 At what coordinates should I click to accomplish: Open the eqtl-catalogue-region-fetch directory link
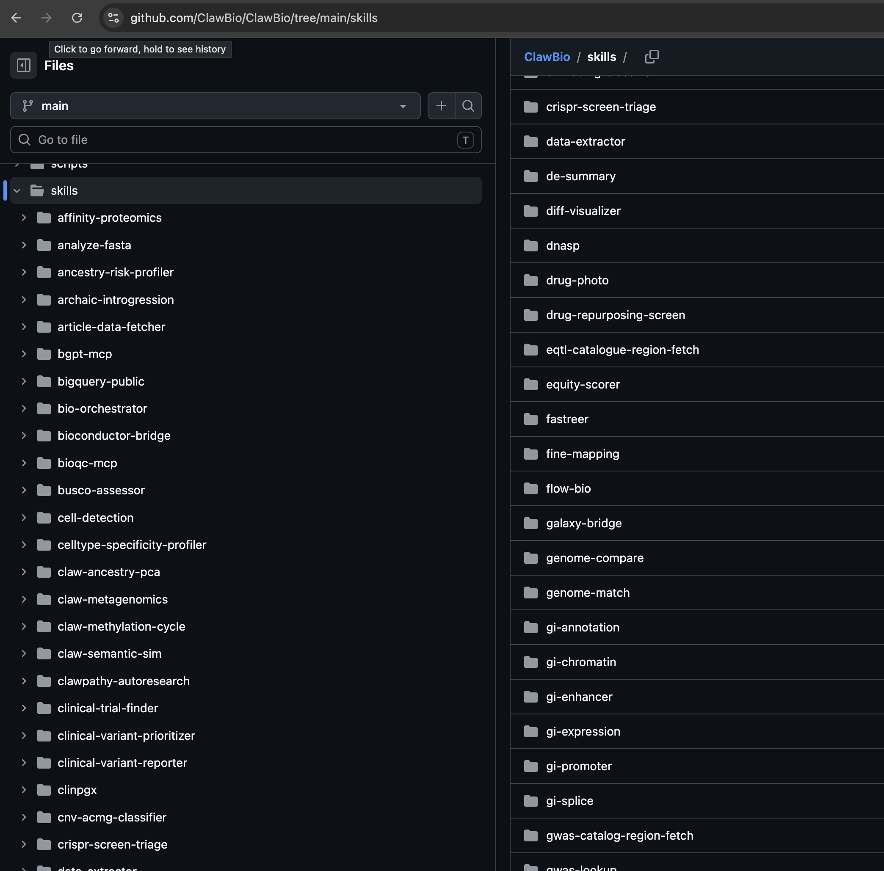tap(622, 350)
